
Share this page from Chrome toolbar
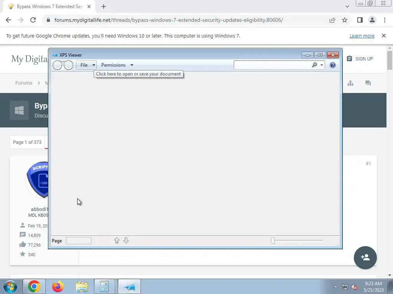pos(332,20)
